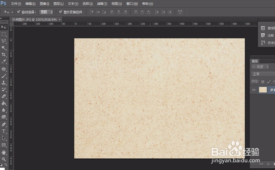Select the Sponge tool
Viewport: 275px width, 170px height.
tap(4, 117)
